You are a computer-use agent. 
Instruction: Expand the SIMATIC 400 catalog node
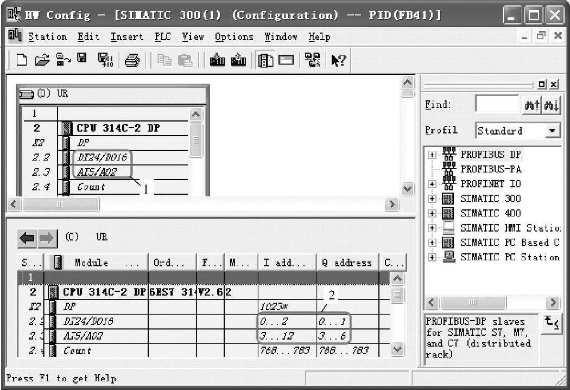point(432,213)
